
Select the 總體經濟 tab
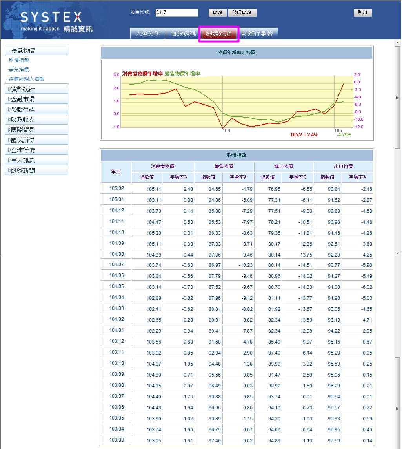tap(219, 33)
